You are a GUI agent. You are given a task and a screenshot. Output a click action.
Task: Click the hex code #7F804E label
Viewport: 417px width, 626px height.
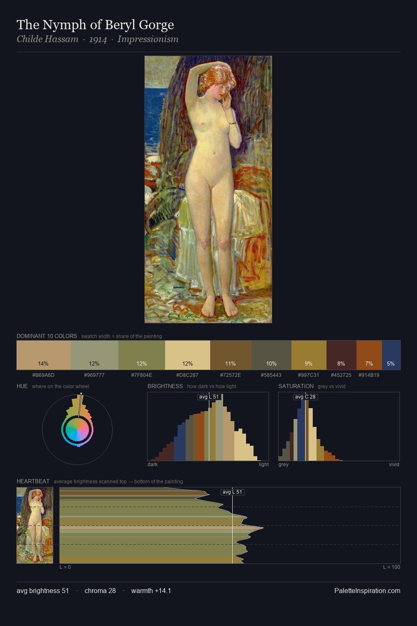click(x=142, y=375)
